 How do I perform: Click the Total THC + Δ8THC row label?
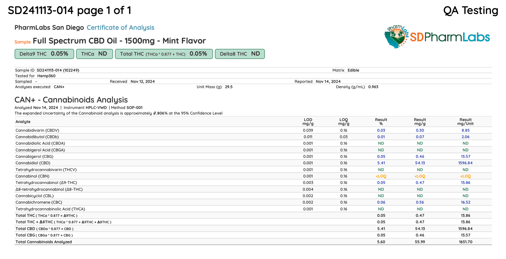(x=63, y=222)
